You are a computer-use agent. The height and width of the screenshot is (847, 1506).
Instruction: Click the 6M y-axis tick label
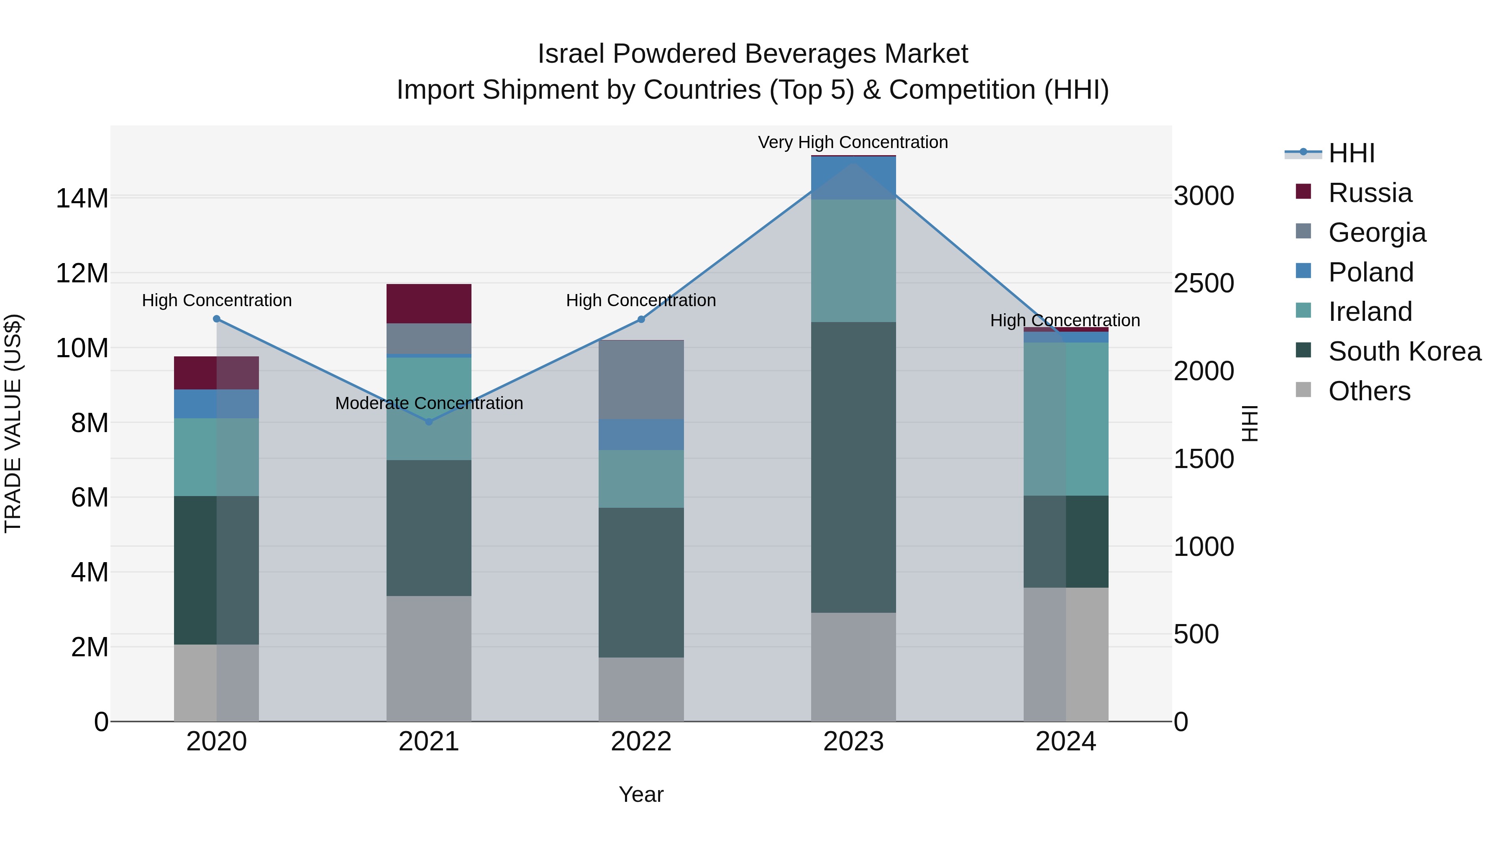[90, 497]
